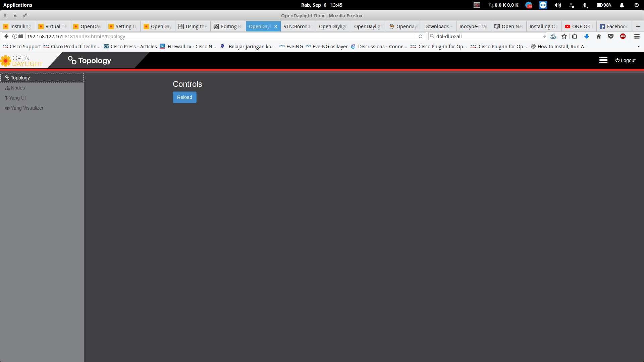Open Yang Visualizer with the eye icon
The image size is (644, 362).
(x=7, y=108)
